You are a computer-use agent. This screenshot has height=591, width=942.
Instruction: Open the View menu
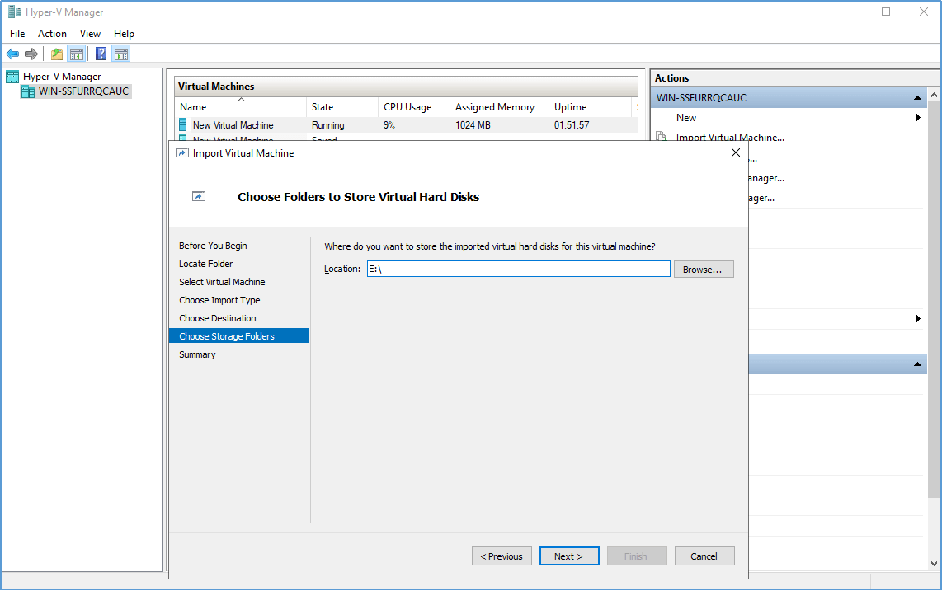(x=90, y=34)
